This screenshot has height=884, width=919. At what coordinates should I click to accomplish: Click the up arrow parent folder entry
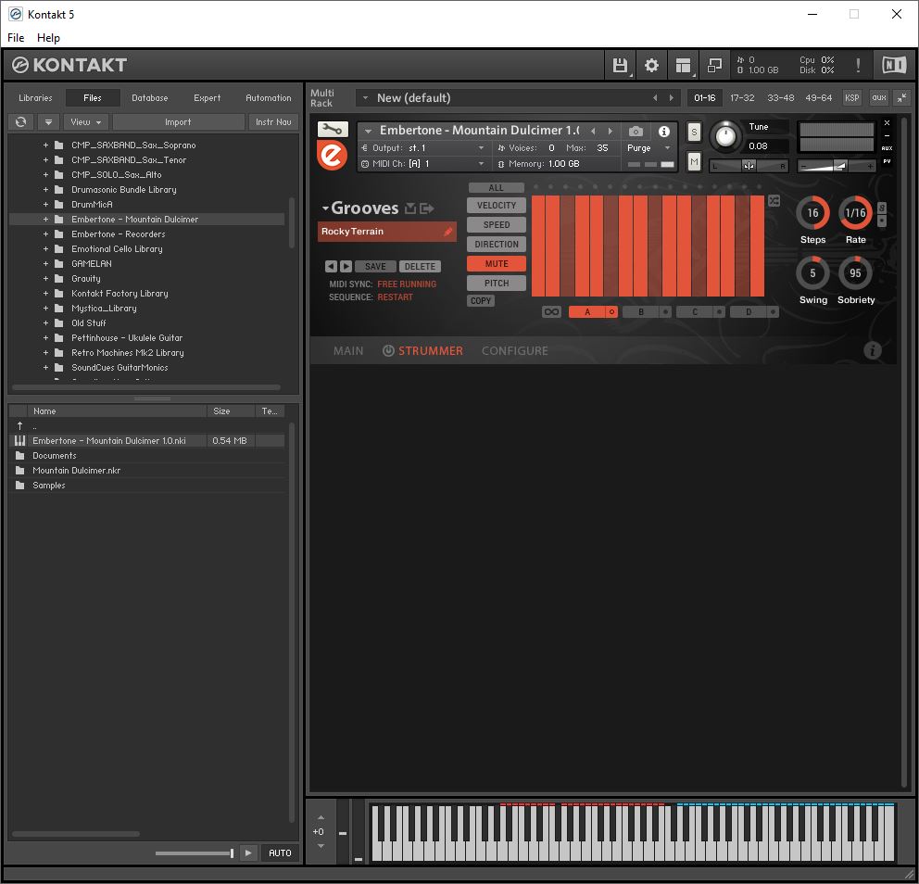[20, 425]
